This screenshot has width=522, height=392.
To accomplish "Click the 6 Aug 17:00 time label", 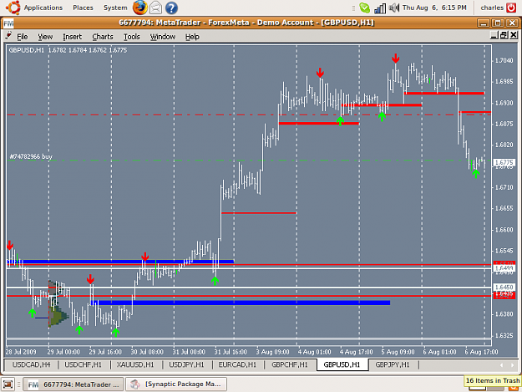I will (481, 352).
